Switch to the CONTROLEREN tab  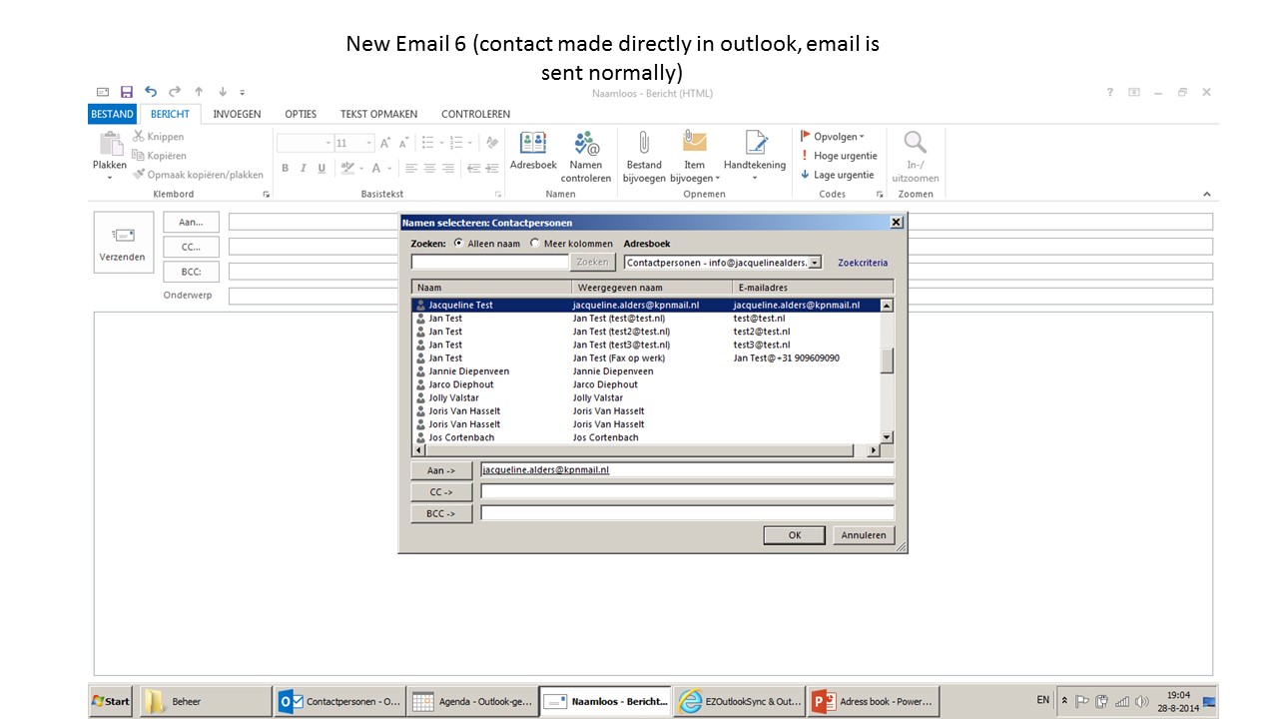point(475,114)
